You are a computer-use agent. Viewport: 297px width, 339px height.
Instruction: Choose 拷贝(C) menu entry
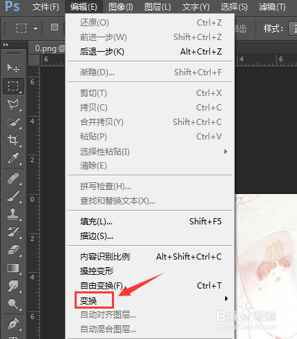tap(150, 108)
